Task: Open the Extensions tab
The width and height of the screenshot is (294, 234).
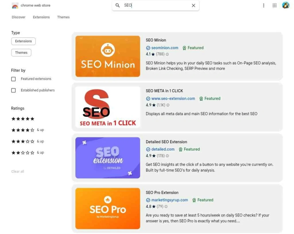Action: click(x=41, y=17)
